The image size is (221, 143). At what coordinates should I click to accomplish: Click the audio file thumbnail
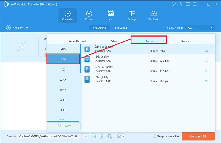coord(22,47)
